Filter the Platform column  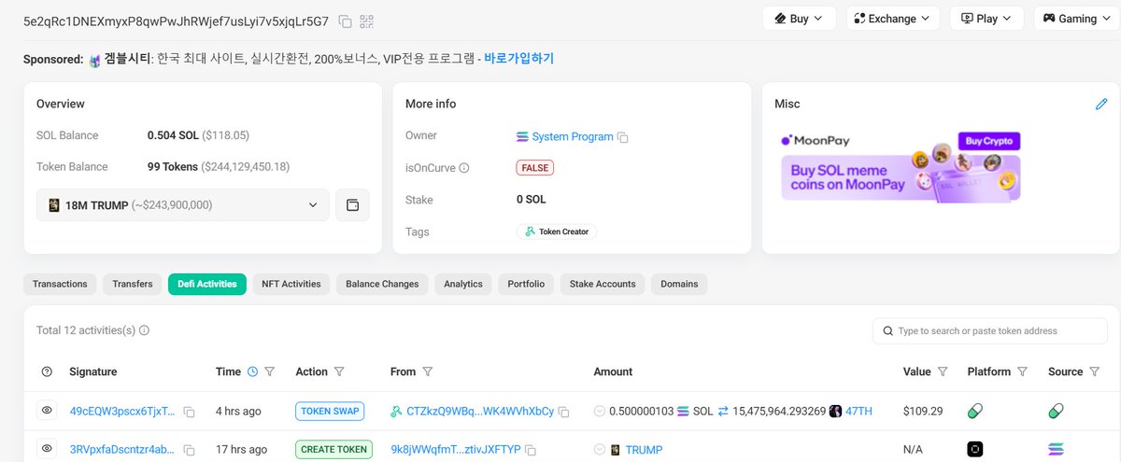(1023, 371)
